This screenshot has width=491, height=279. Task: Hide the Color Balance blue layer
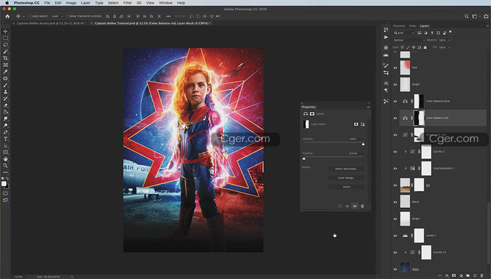pos(395,101)
